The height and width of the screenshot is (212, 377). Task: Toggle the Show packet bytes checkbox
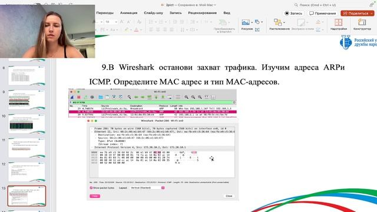click(x=91, y=188)
